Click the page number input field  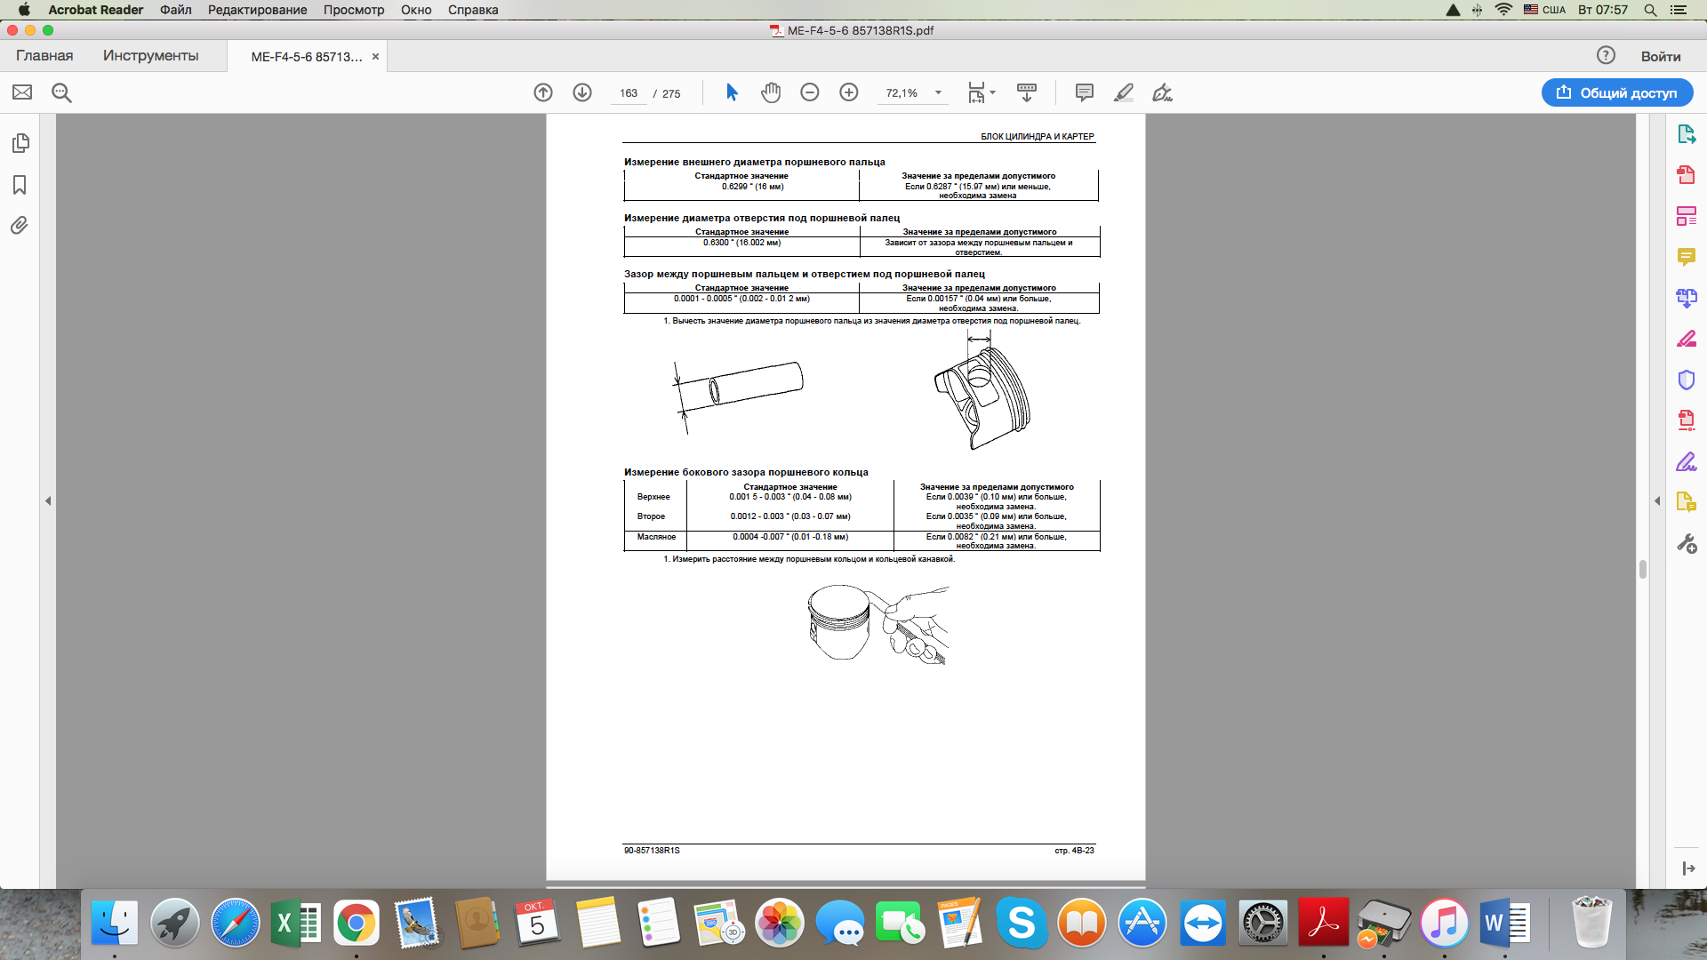click(629, 93)
